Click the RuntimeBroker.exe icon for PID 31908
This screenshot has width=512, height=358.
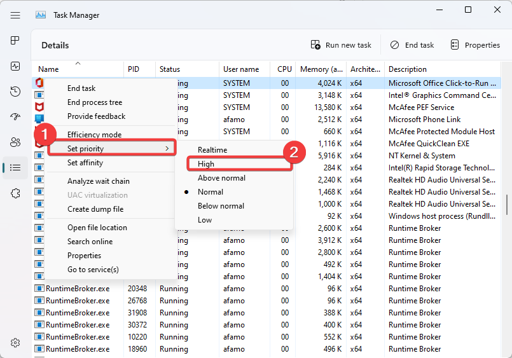pos(39,313)
